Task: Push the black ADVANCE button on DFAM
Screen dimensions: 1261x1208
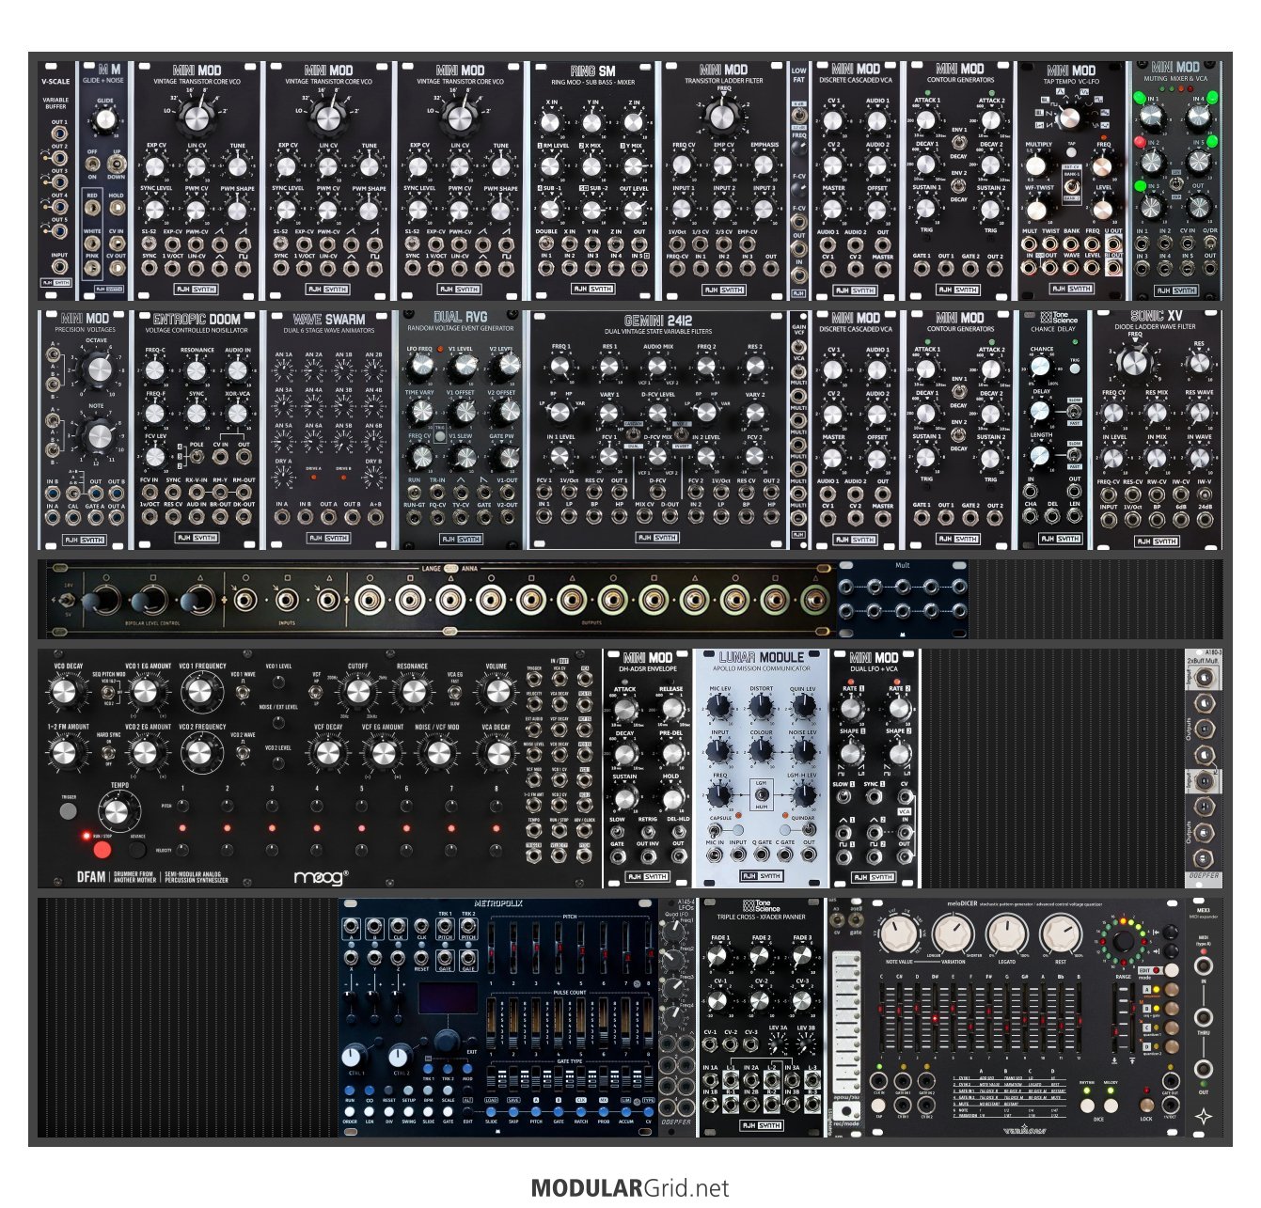Action: click(x=137, y=849)
